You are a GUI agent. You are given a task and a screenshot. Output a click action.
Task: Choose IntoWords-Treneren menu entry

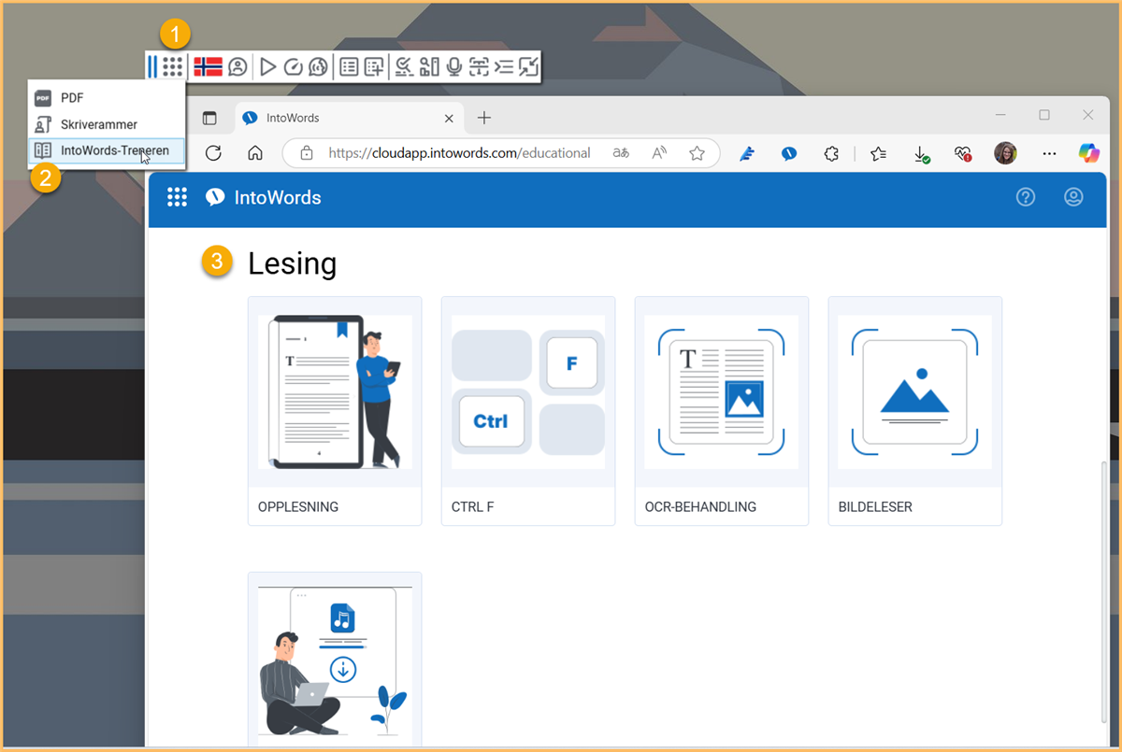(107, 150)
